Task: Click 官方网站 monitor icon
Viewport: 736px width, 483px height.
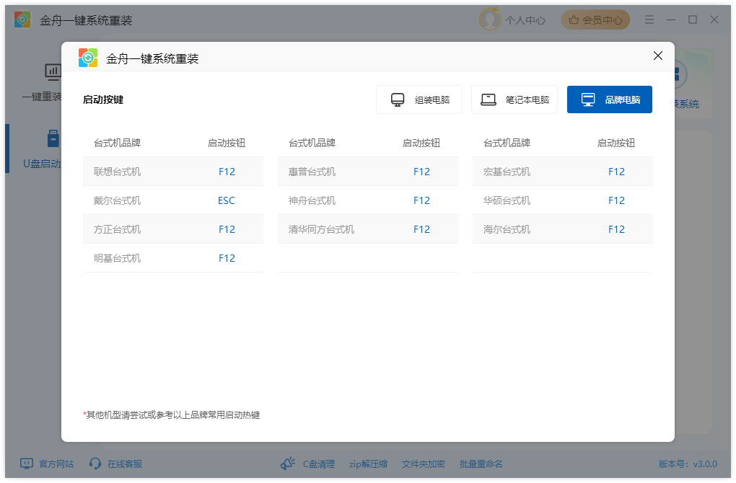Action: point(27,464)
